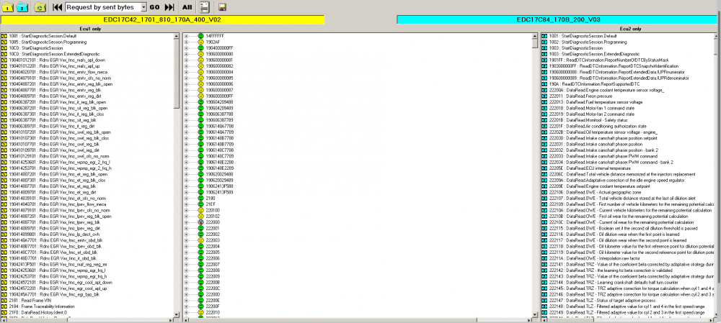
Task: Save with the floppy disk icon
Action: point(221,7)
